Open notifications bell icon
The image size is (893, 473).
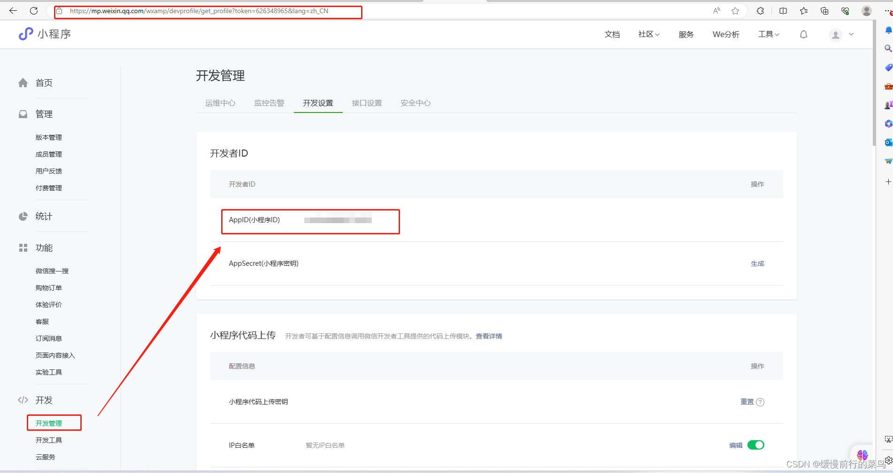point(804,34)
